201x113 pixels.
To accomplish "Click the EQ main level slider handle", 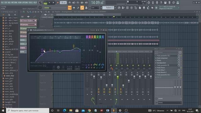I will 84,50.
